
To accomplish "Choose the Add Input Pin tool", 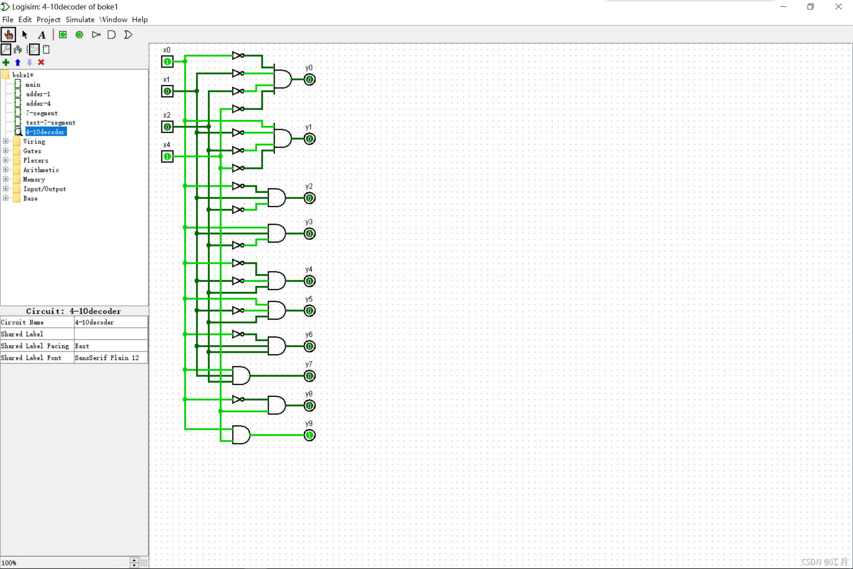I will coord(63,35).
